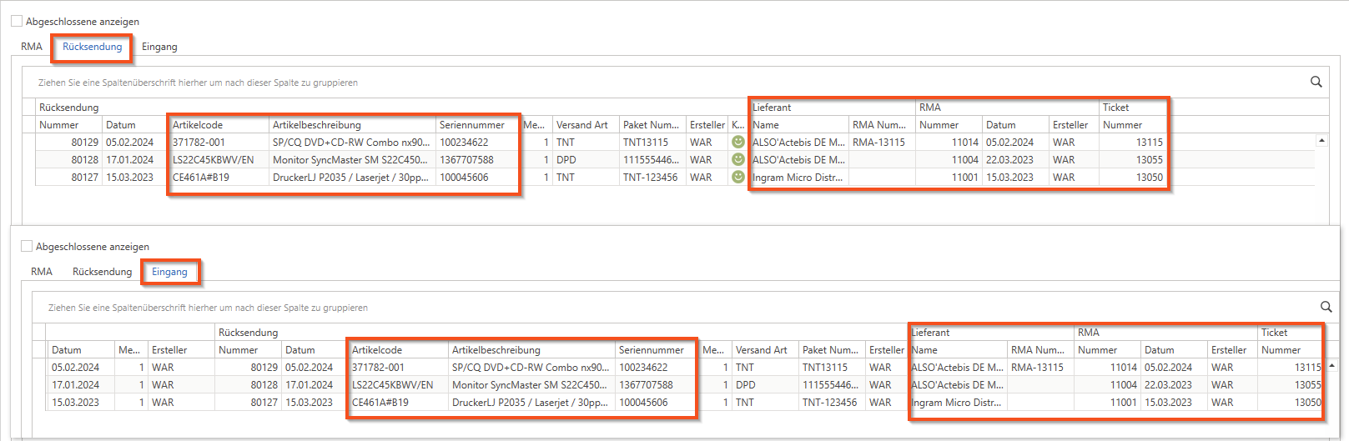
Task: Select the TNT-123456 package cell in upper grid
Action: point(650,178)
